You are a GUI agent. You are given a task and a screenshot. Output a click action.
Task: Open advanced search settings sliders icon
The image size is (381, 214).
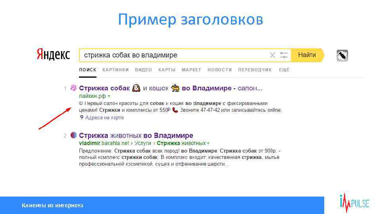pyautogui.click(x=283, y=55)
